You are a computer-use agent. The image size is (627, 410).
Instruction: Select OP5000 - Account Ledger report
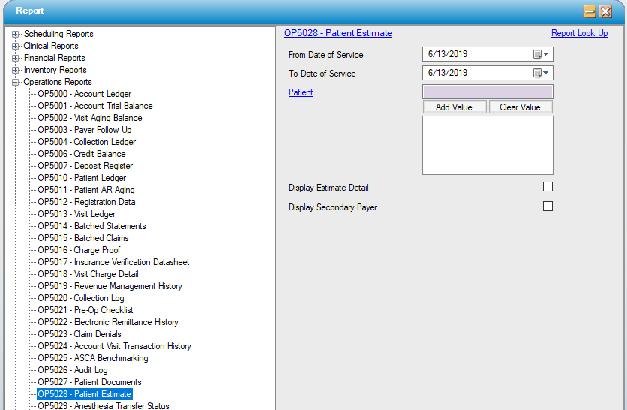click(x=84, y=94)
